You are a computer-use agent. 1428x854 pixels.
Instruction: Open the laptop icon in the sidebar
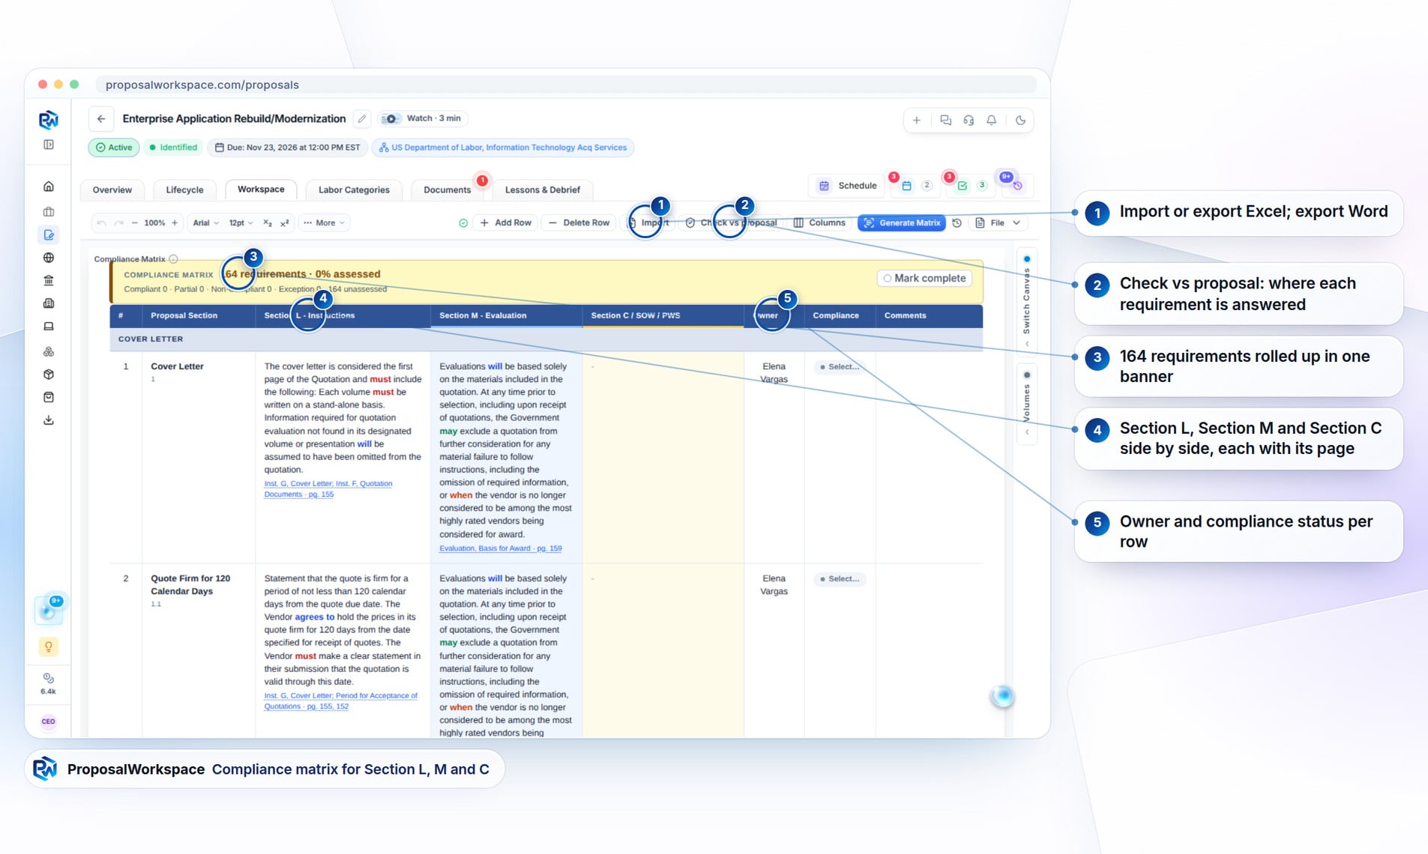coord(49,327)
